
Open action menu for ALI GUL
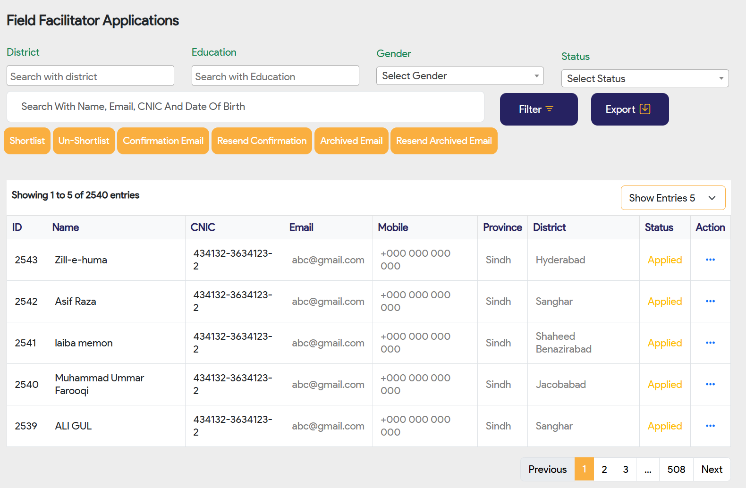710,426
